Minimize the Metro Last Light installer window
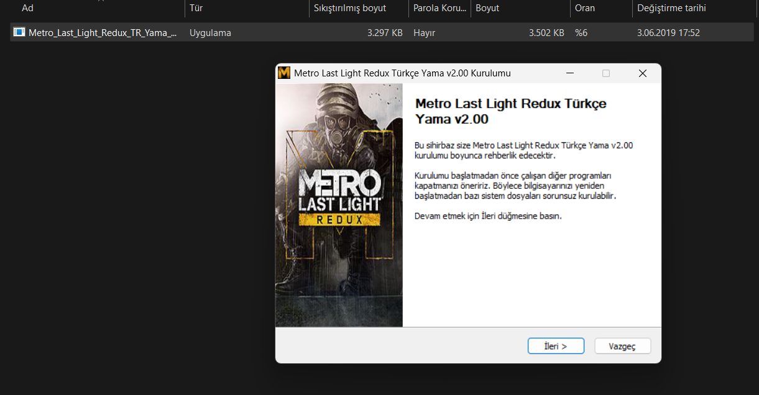The height and width of the screenshot is (395, 759). (570, 73)
